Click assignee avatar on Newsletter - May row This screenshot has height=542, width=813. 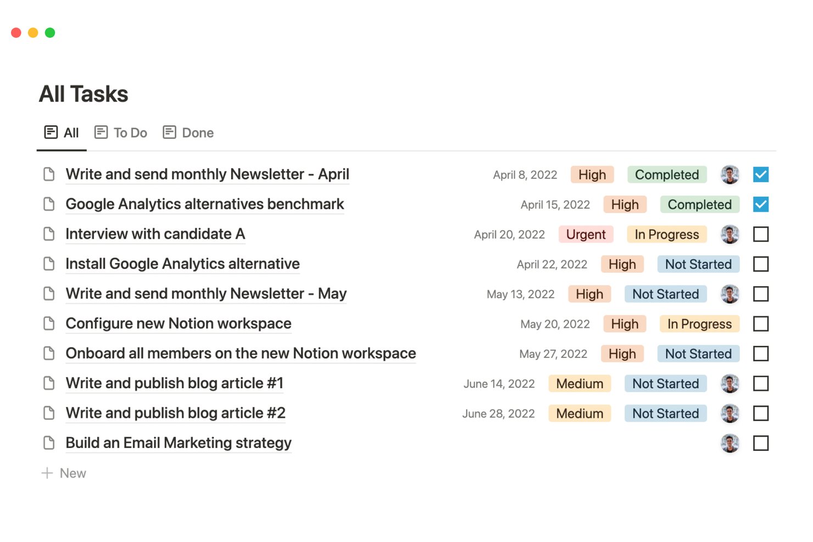pos(730,294)
